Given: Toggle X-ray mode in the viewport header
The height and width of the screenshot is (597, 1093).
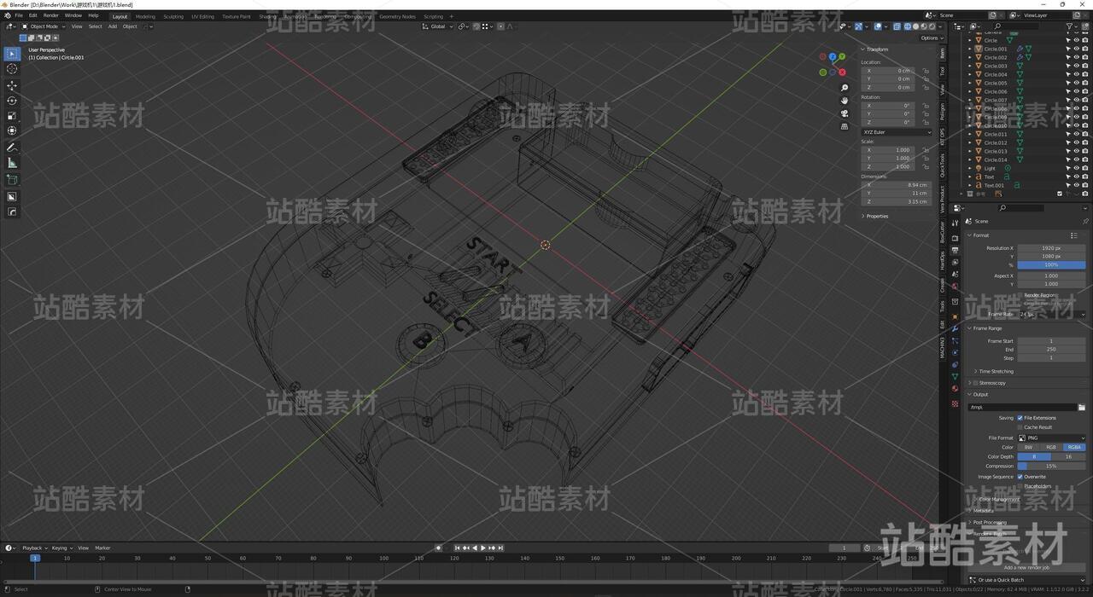Looking at the screenshot, I should [896, 26].
